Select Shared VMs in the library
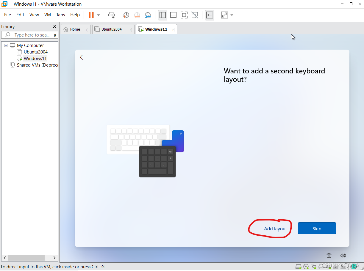The height and width of the screenshot is (271, 364). (37, 65)
